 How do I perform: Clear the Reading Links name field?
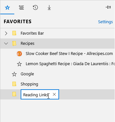click(x=54, y=94)
